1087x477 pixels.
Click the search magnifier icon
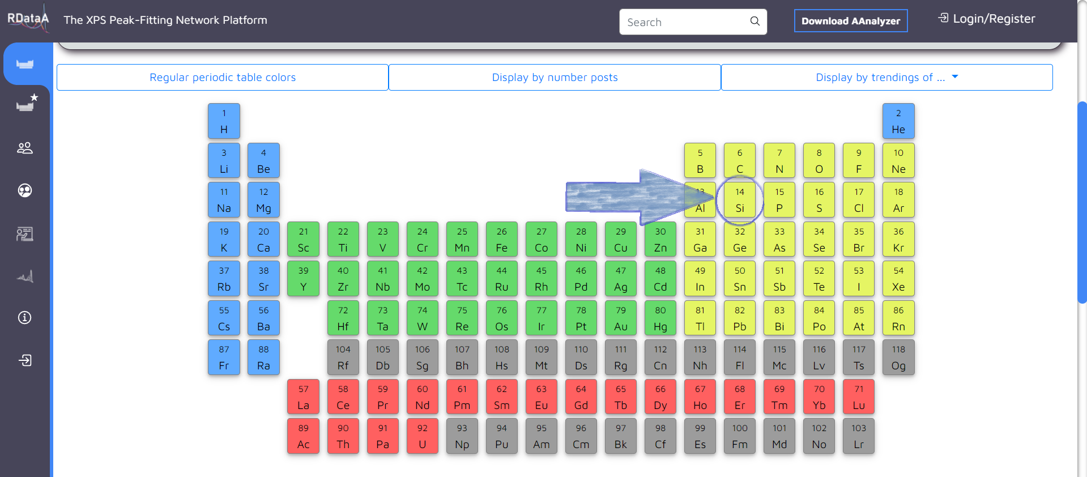[x=754, y=22]
